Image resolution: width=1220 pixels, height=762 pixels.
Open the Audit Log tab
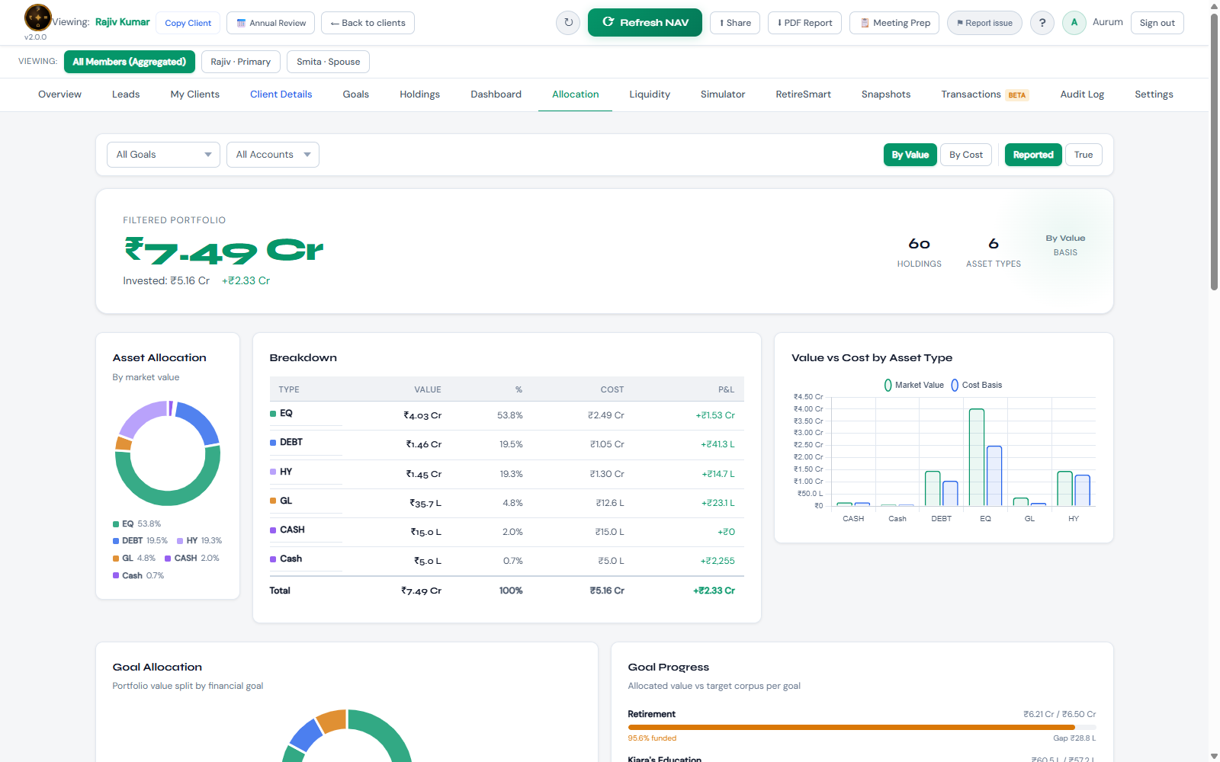click(1082, 94)
